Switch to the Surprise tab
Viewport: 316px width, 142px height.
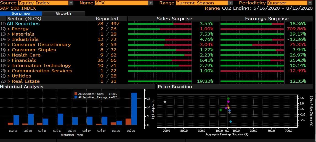coord(21,13)
